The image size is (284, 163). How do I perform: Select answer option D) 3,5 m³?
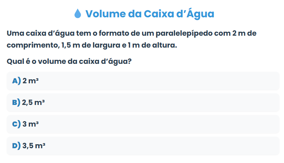(143, 146)
